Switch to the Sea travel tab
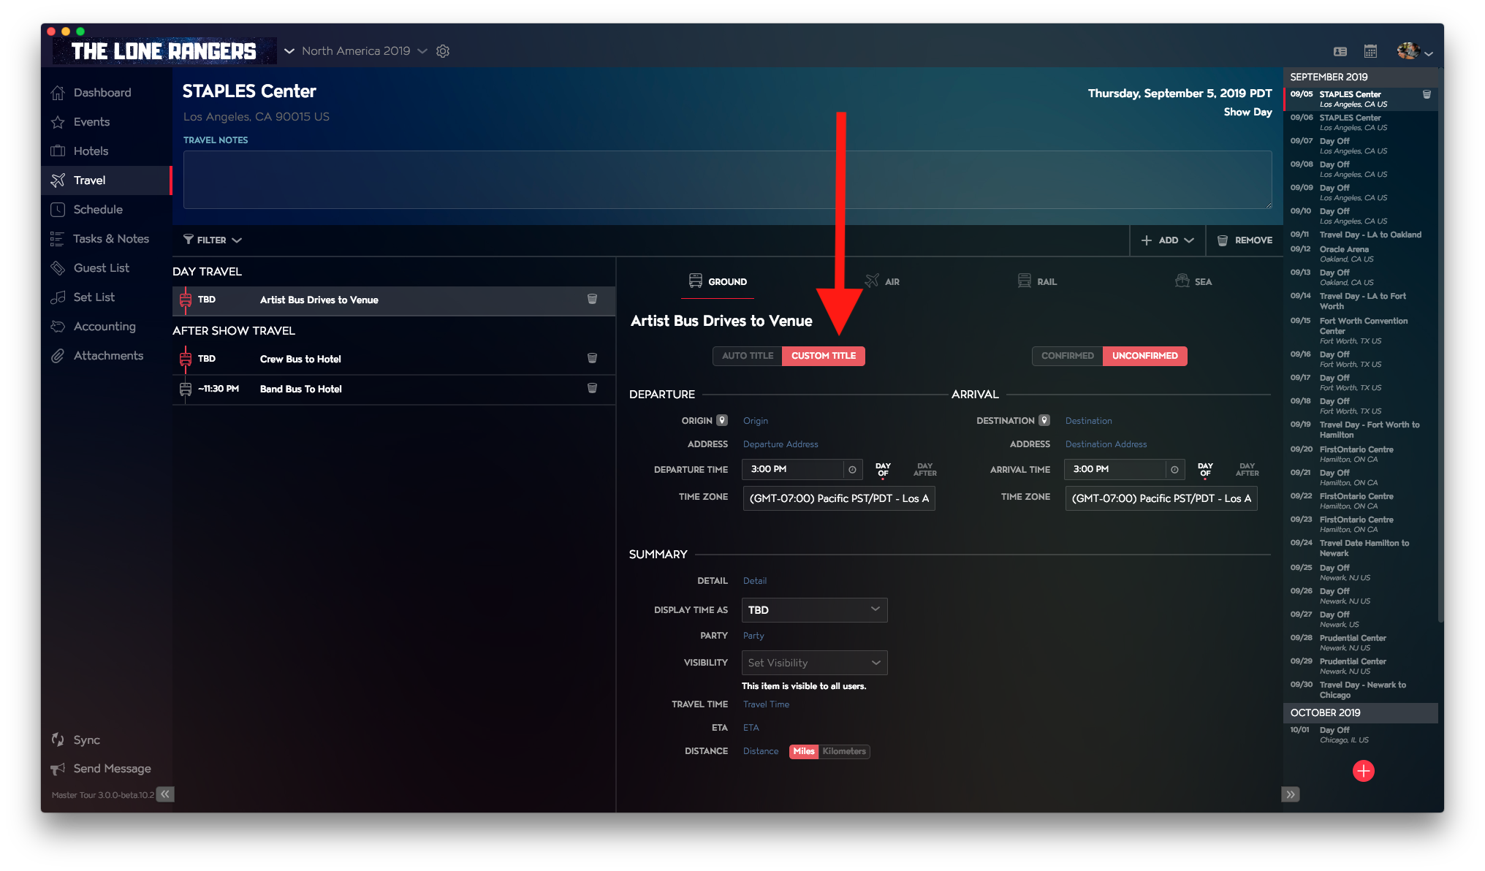Screen dimensions: 1485x871 click(1193, 281)
